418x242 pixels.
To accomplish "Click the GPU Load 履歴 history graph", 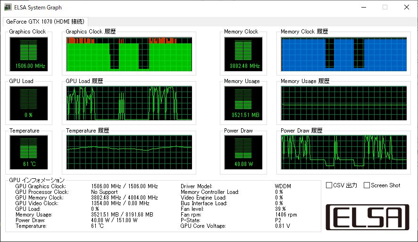I will (x=129, y=103).
